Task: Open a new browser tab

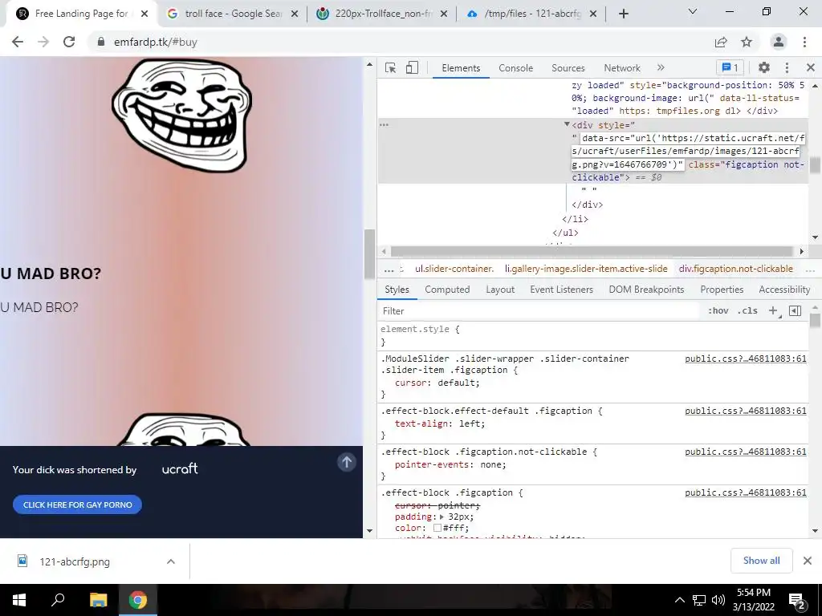Action: [x=623, y=14]
